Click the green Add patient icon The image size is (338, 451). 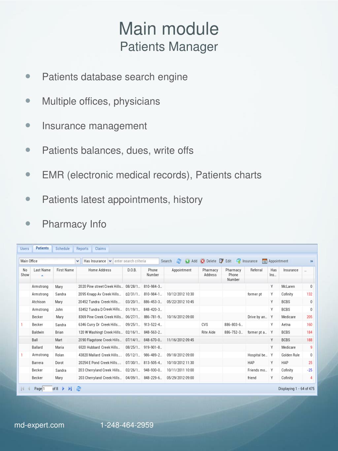187,261
